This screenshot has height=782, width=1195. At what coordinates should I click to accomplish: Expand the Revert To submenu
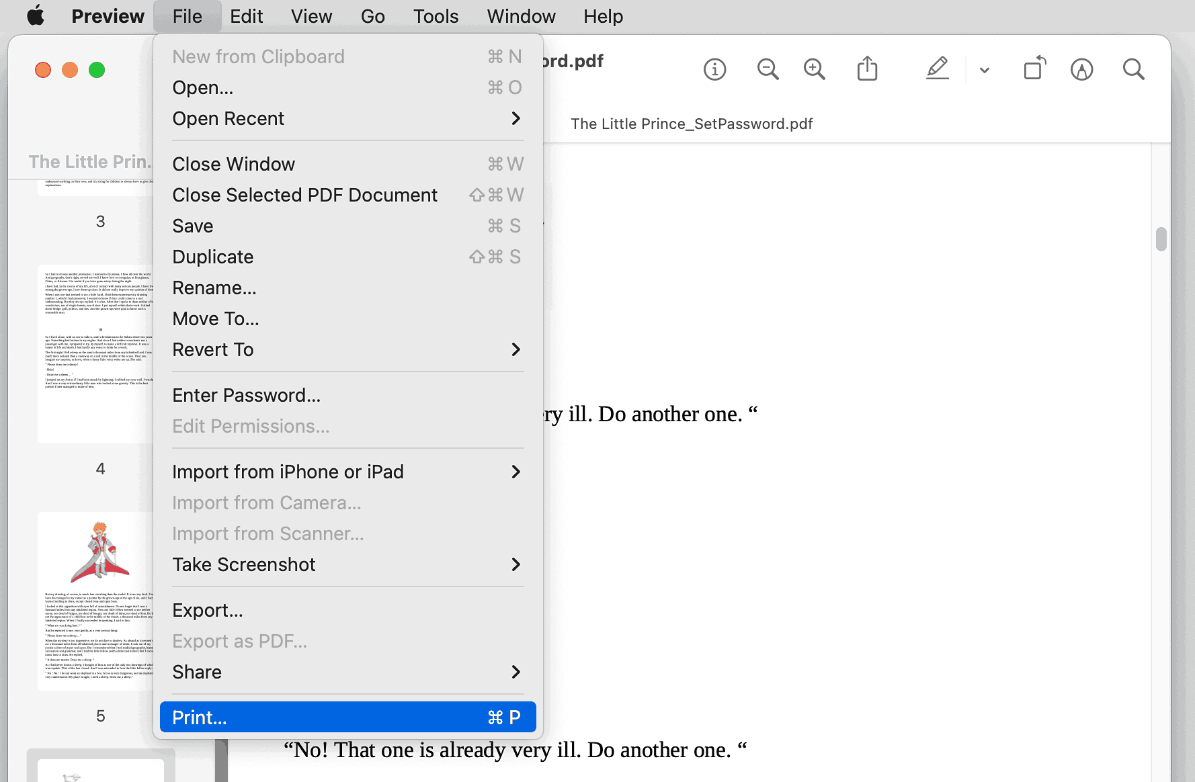pos(347,349)
